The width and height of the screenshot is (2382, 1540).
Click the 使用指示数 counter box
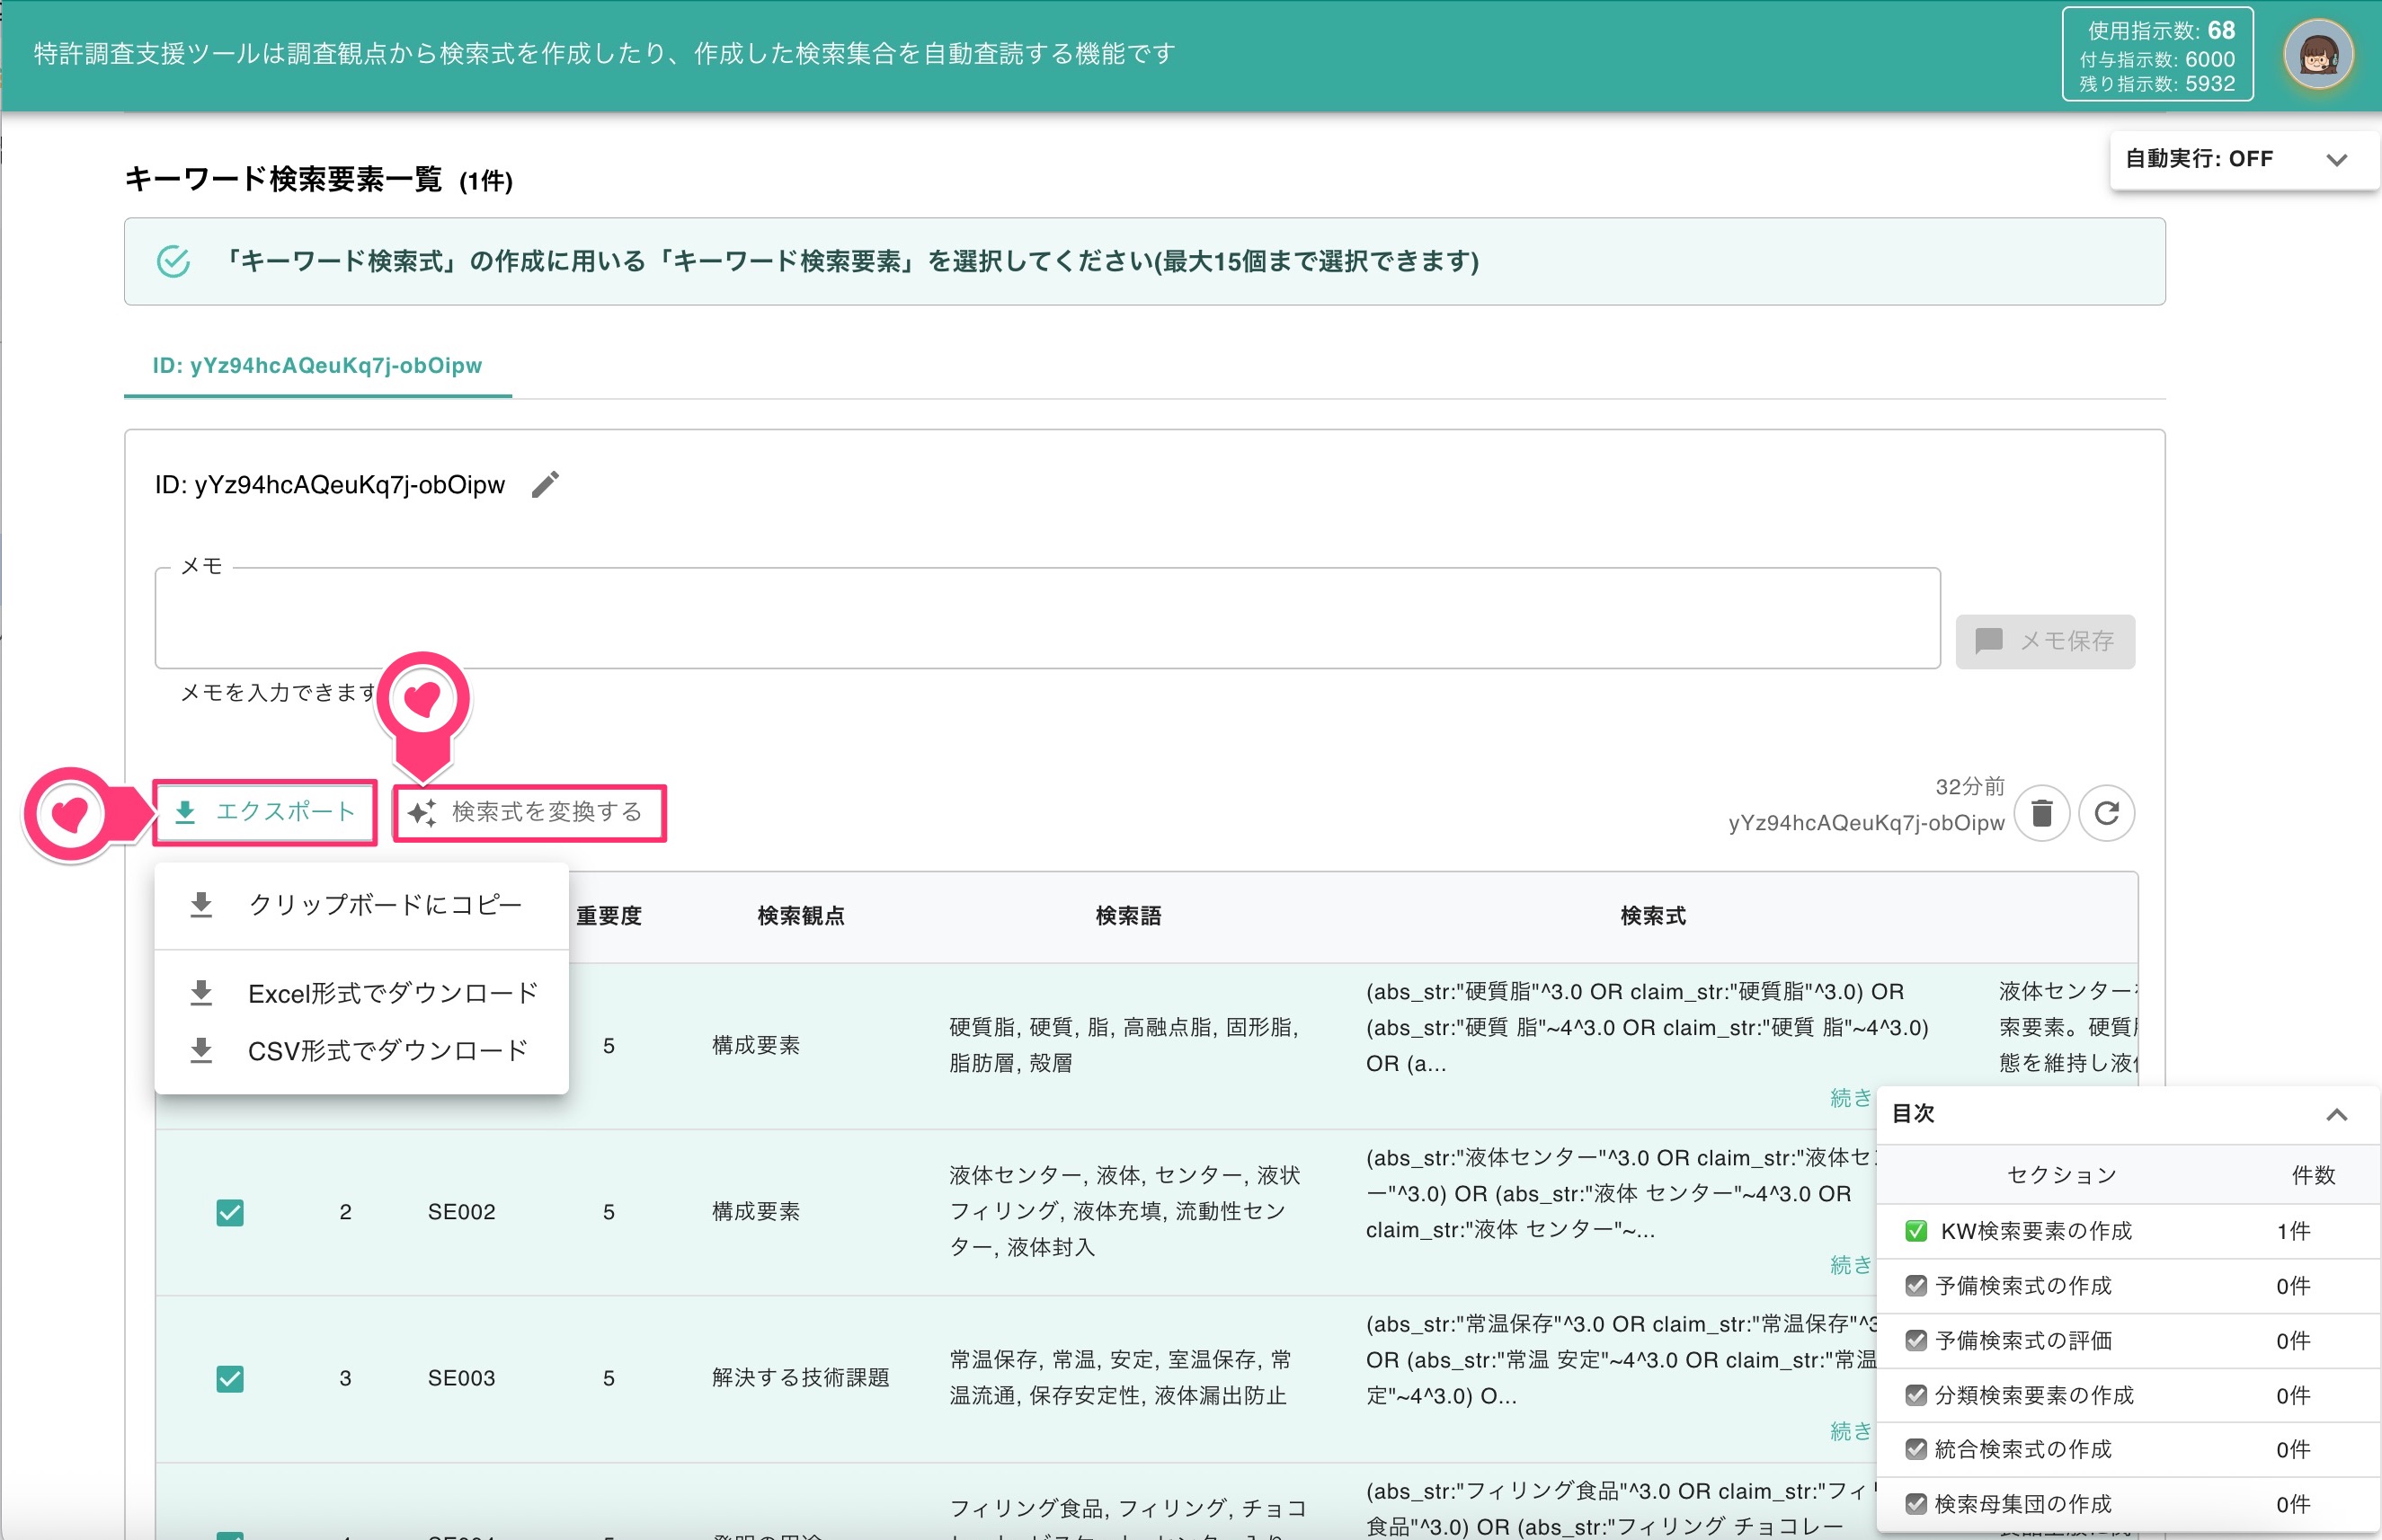2157,55
